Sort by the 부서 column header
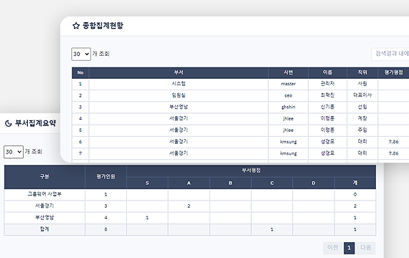This screenshot has width=409, height=258. click(179, 72)
